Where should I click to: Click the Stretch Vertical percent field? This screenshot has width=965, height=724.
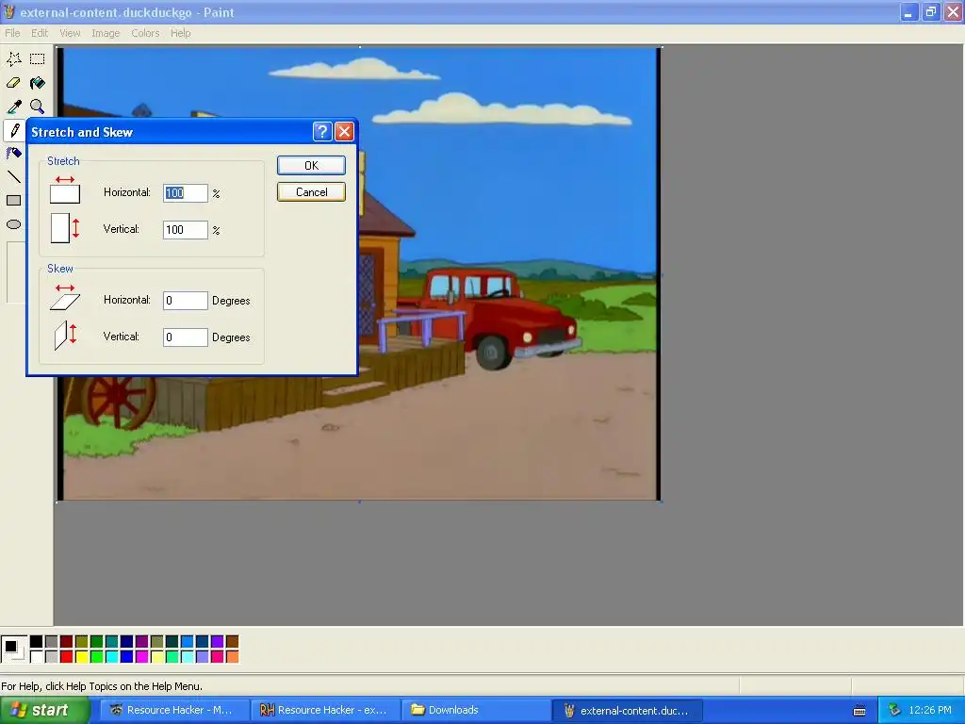(186, 230)
